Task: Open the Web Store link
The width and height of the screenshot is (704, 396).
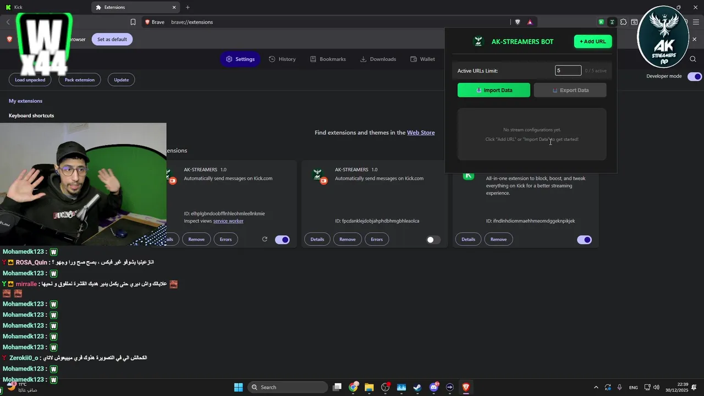Action: tap(421, 133)
